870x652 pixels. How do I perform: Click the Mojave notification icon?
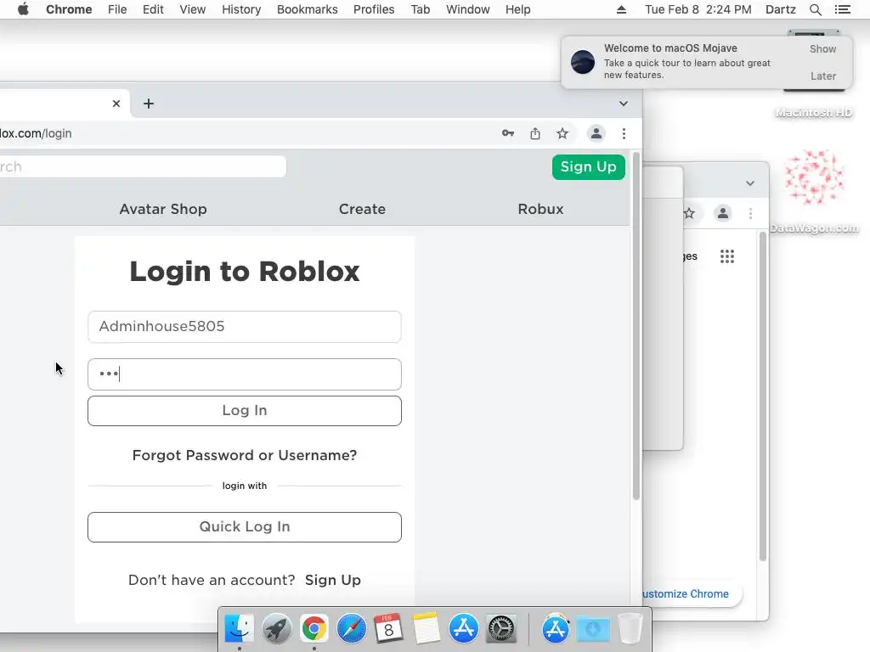pyautogui.click(x=583, y=61)
